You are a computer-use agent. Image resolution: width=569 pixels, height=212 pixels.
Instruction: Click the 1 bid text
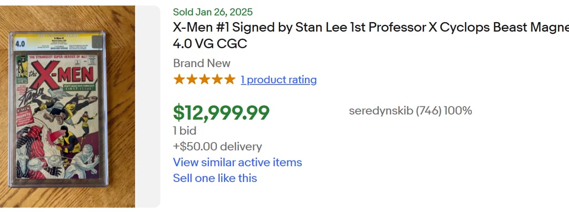[184, 130]
